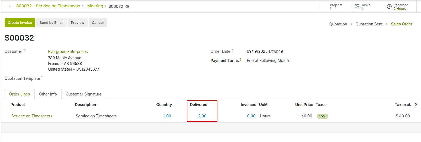Click the settings gear next to S00032
The height and width of the screenshot is (142, 421).
pyautogui.click(x=127, y=6)
